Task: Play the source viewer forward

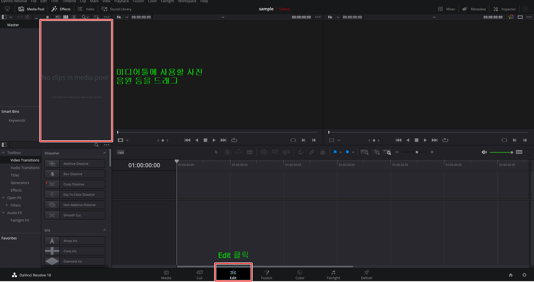Action: (214, 140)
